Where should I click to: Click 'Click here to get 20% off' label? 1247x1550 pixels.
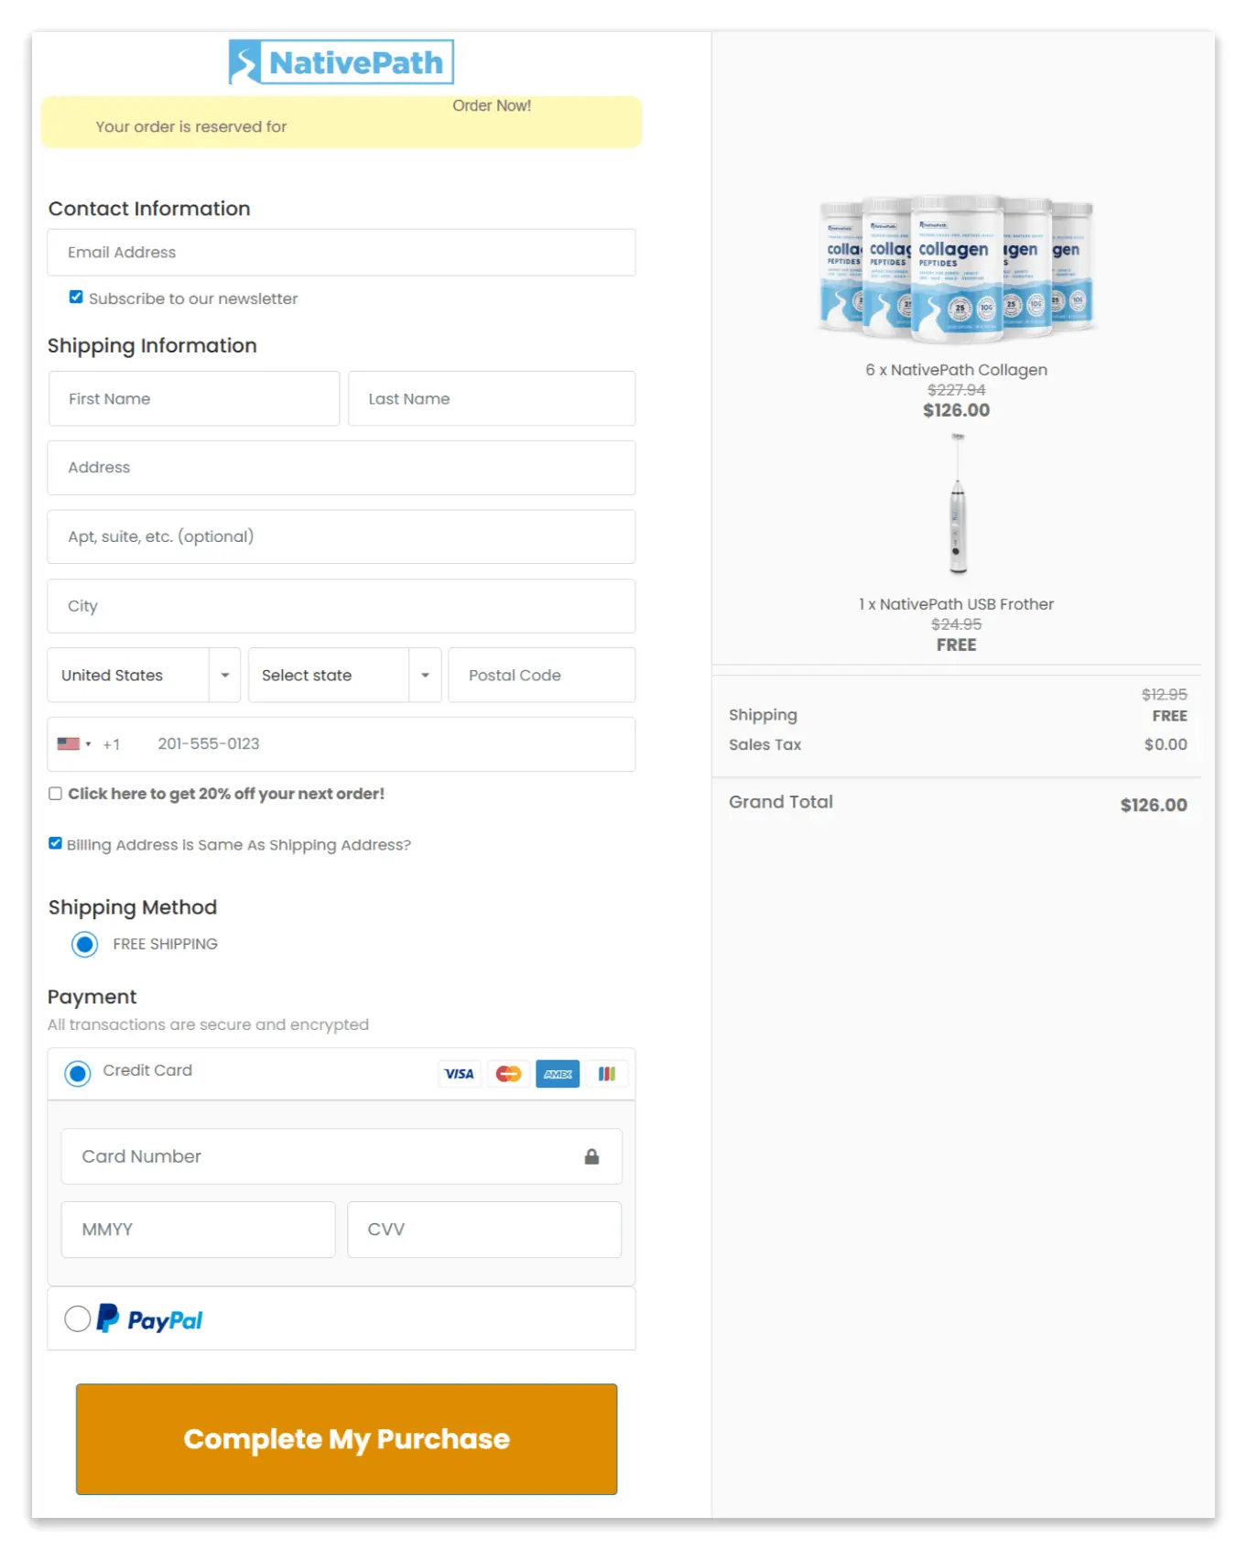point(226,794)
